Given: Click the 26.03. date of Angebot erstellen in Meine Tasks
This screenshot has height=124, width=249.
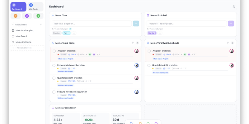Looking at the screenshot, I should [72, 55].
